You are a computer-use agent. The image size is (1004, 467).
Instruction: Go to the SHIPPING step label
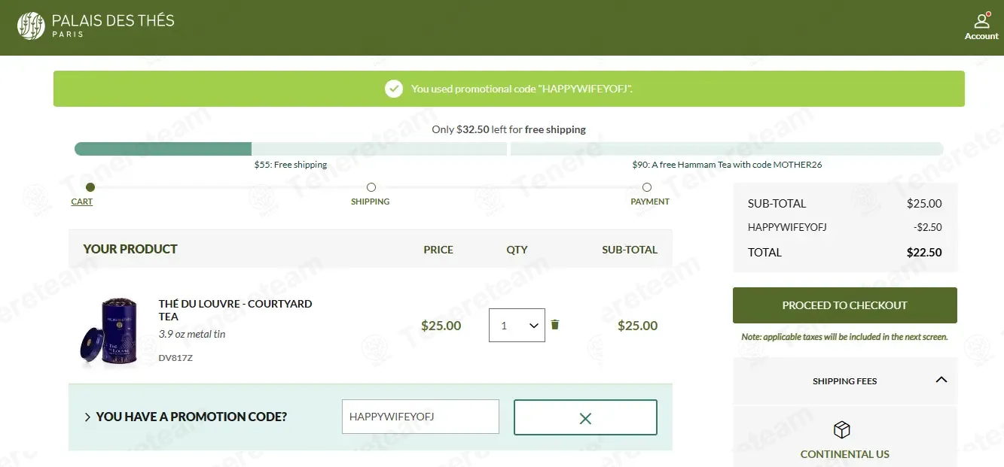pyautogui.click(x=371, y=202)
